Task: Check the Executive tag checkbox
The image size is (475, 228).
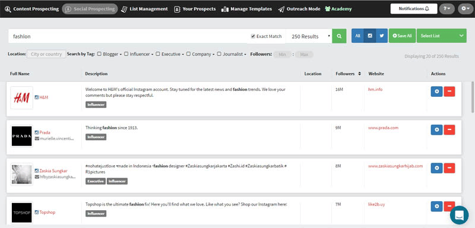Action: 157,54
